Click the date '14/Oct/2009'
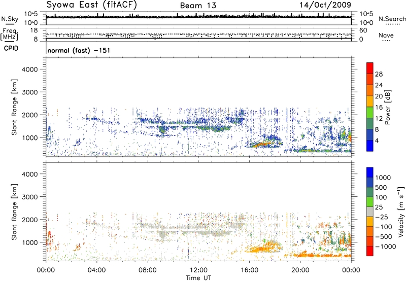 click(x=325, y=5)
